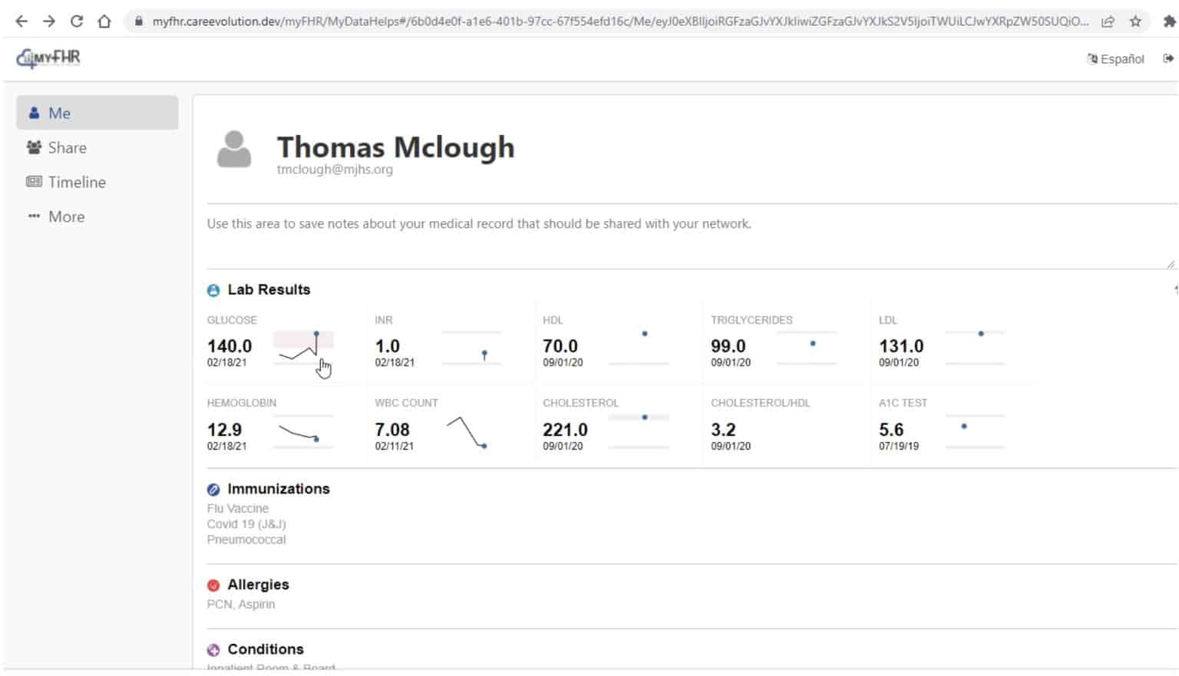This screenshot has height=676, width=1179.
Task: Switch language to Español
Action: pyautogui.click(x=1115, y=58)
